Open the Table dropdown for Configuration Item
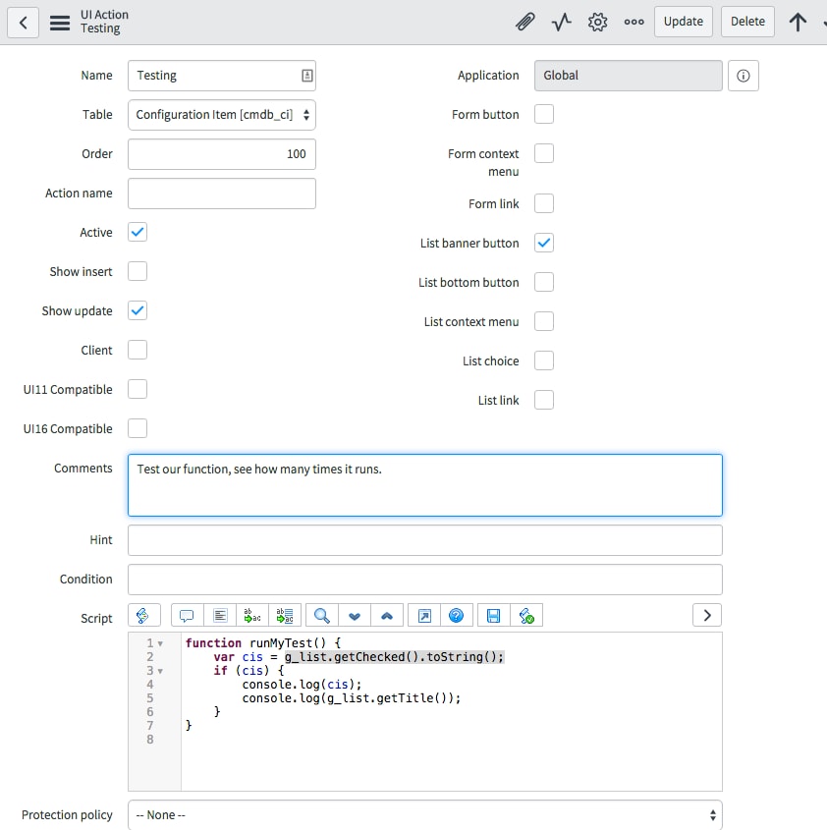This screenshot has height=830, width=827. [x=221, y=114]
